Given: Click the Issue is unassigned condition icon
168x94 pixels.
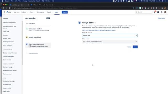Looking at the screenshot, I should (x=27, y=37).
